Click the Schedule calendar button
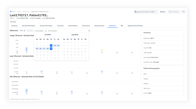 click(x=174, y=12)
